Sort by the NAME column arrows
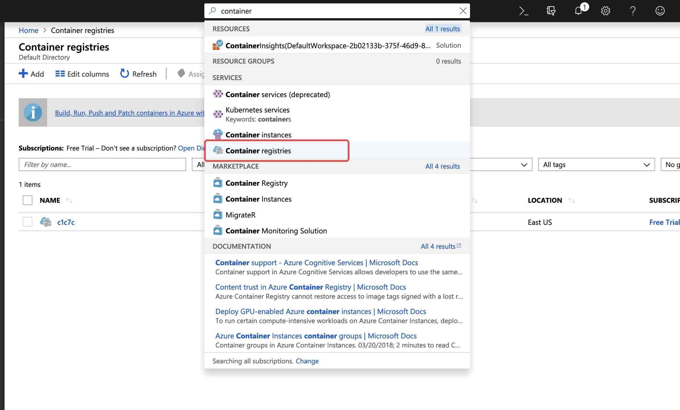 [69, 200]
